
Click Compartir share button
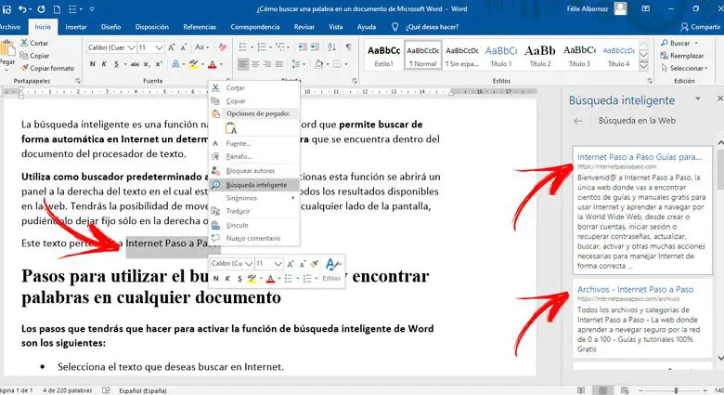pyautogui.click(x=701, y=27)
